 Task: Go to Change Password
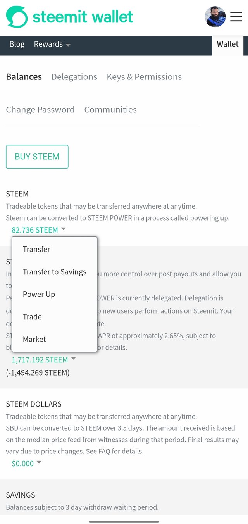tap(40, 110)
